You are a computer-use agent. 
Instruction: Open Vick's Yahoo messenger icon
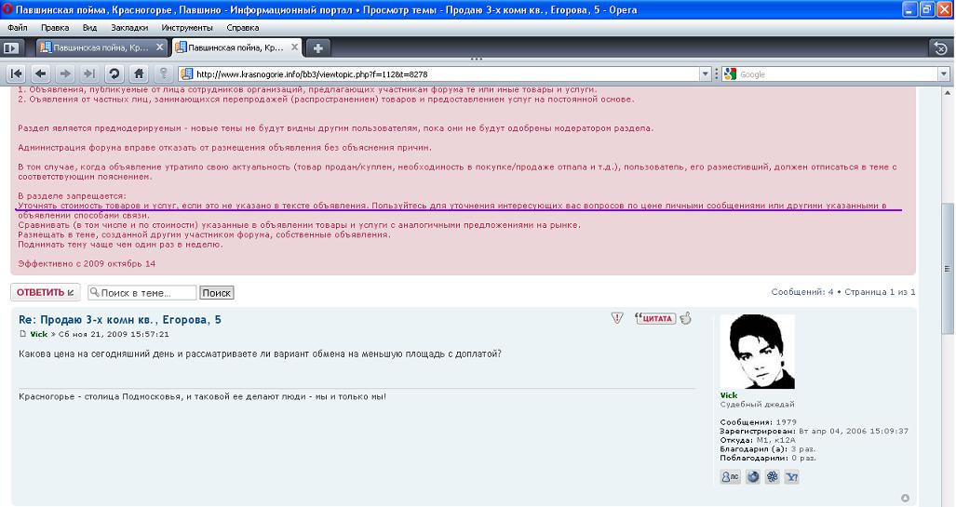791,477
